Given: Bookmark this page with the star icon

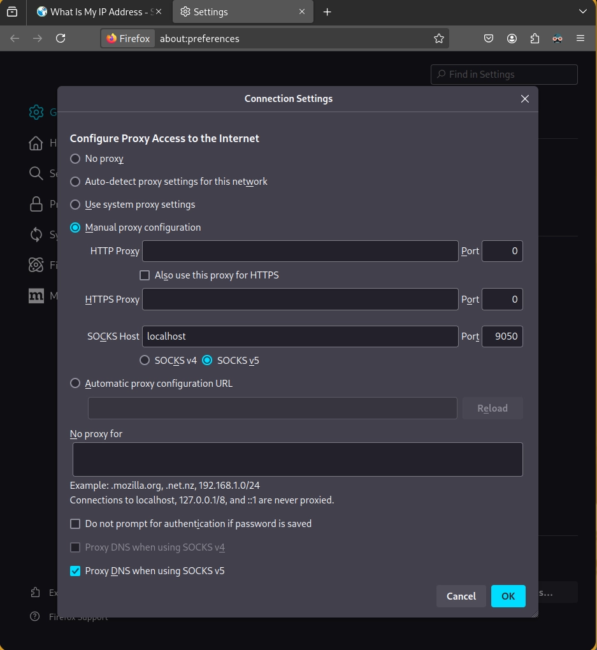Looking at the screenshot, I should tap(438, 38).
